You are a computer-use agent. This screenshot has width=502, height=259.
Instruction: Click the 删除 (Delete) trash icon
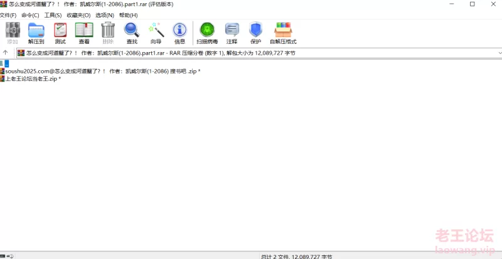(108, 33)
